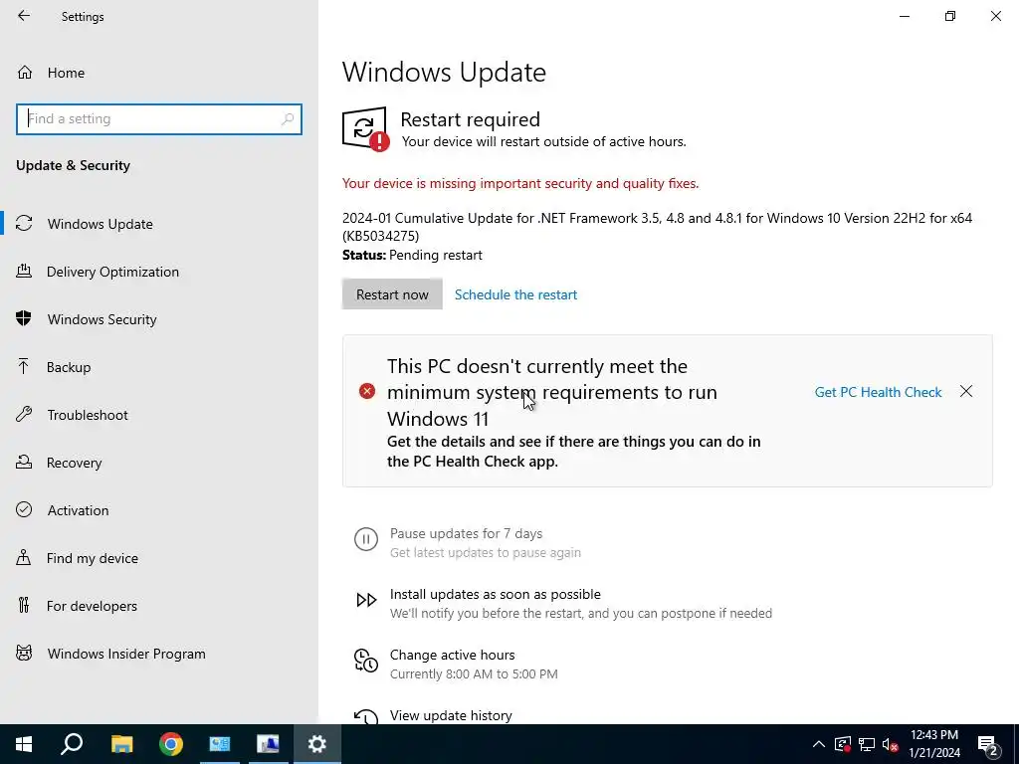Select Windows Update in the sidebar

pyautogui.click(x=158, y=224)
